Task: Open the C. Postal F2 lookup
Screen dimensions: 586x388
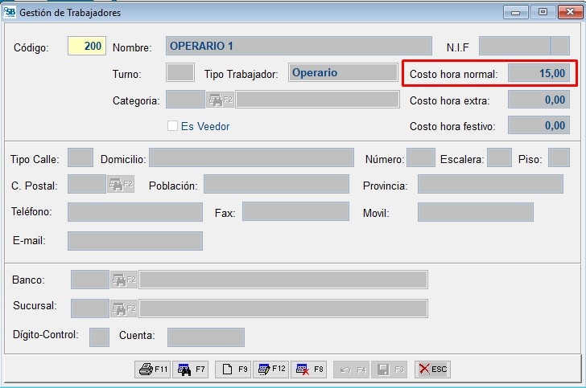Action: click(x=121, y=185)
